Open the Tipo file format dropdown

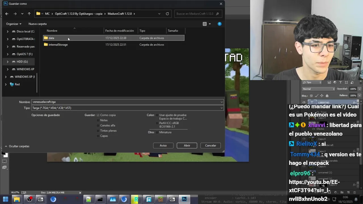click(222, 108)
